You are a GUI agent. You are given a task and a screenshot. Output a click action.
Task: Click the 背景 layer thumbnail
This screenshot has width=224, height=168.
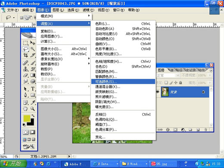click(165, 92)
